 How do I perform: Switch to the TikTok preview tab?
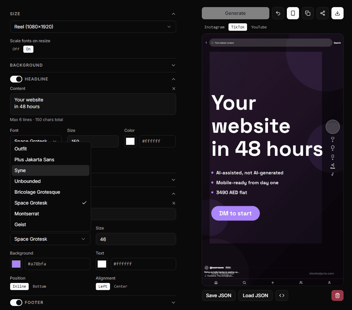(x=238, y=27)
